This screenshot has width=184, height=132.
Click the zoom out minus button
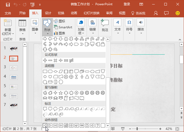130,129
